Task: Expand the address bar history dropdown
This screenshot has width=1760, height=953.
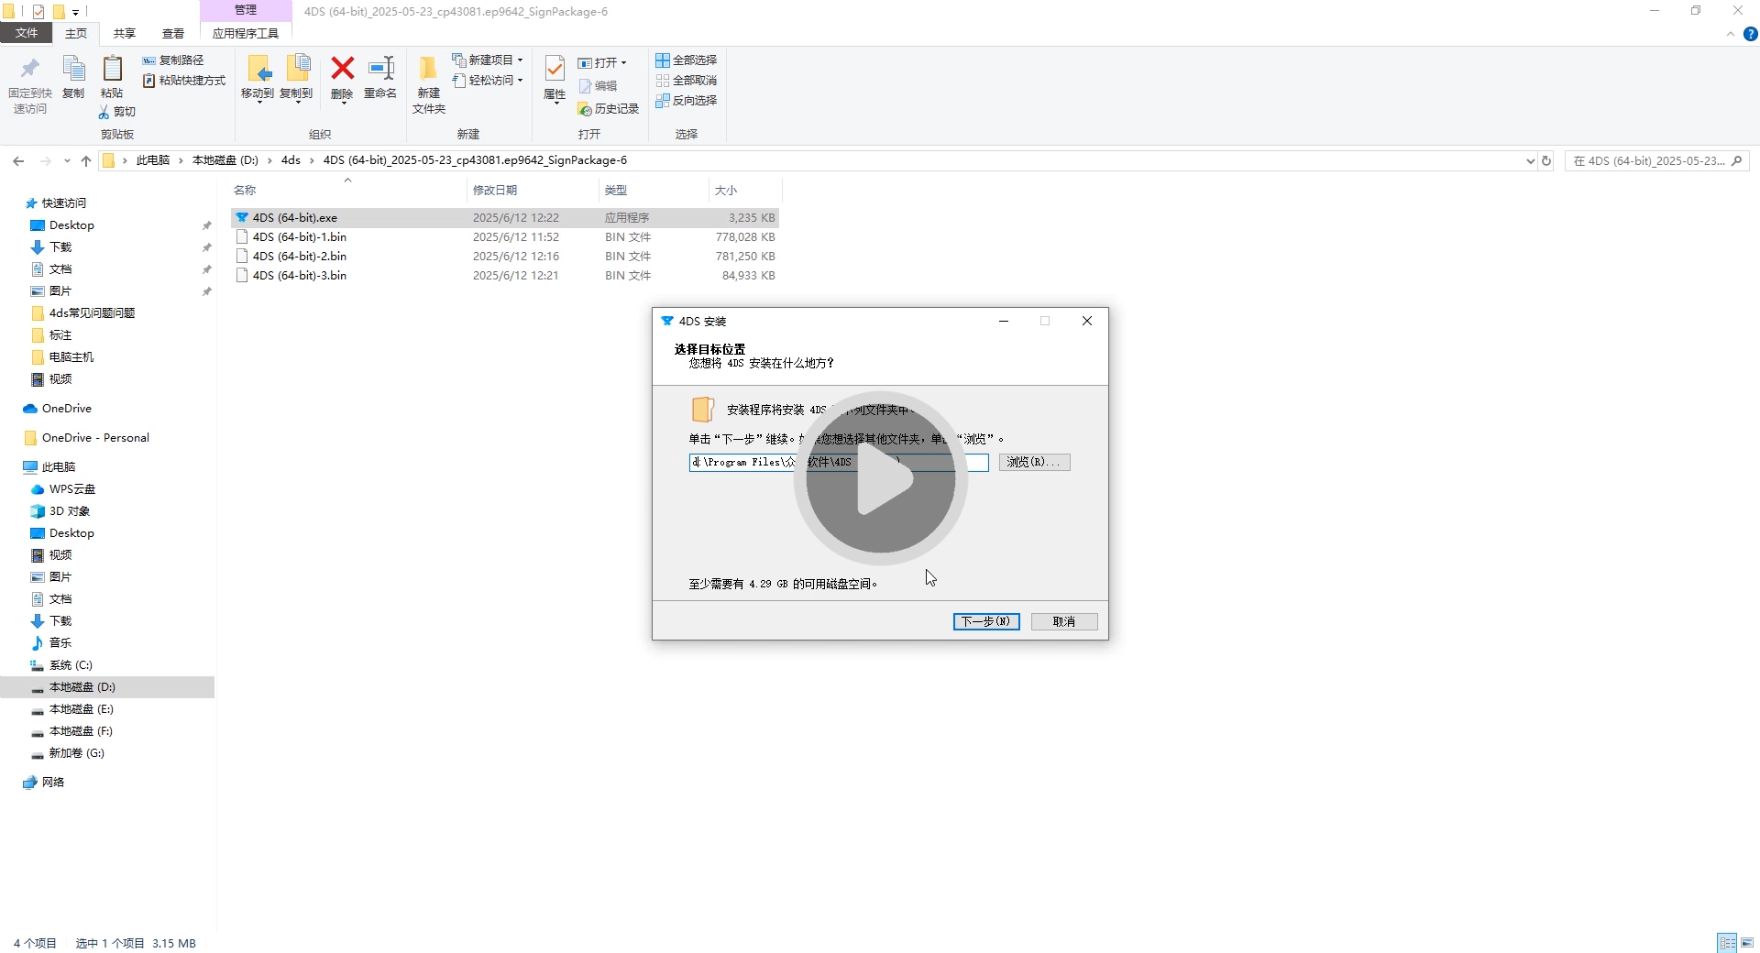Action: click(1530, 160)
